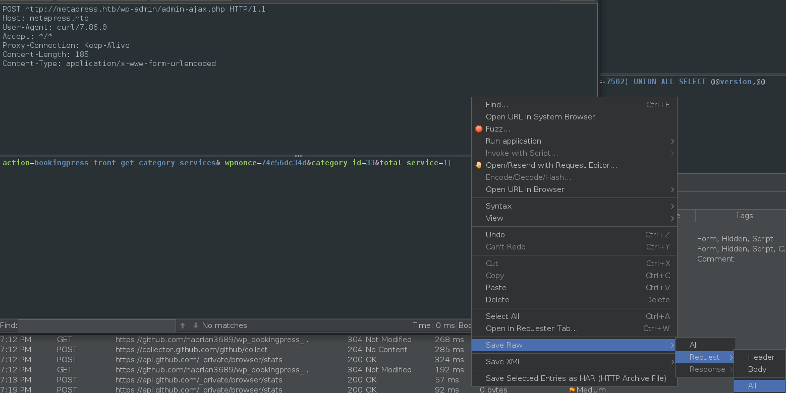This screenshot has width=786, height=393.
Task: Choose Header in the Request submenu
Action: coord(759,357)
